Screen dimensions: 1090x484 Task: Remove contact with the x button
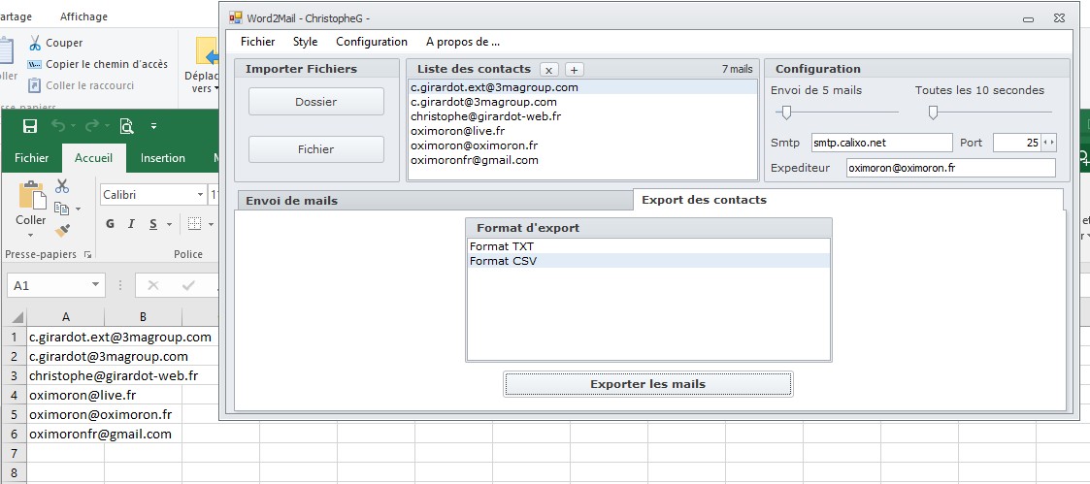[549, 70]
